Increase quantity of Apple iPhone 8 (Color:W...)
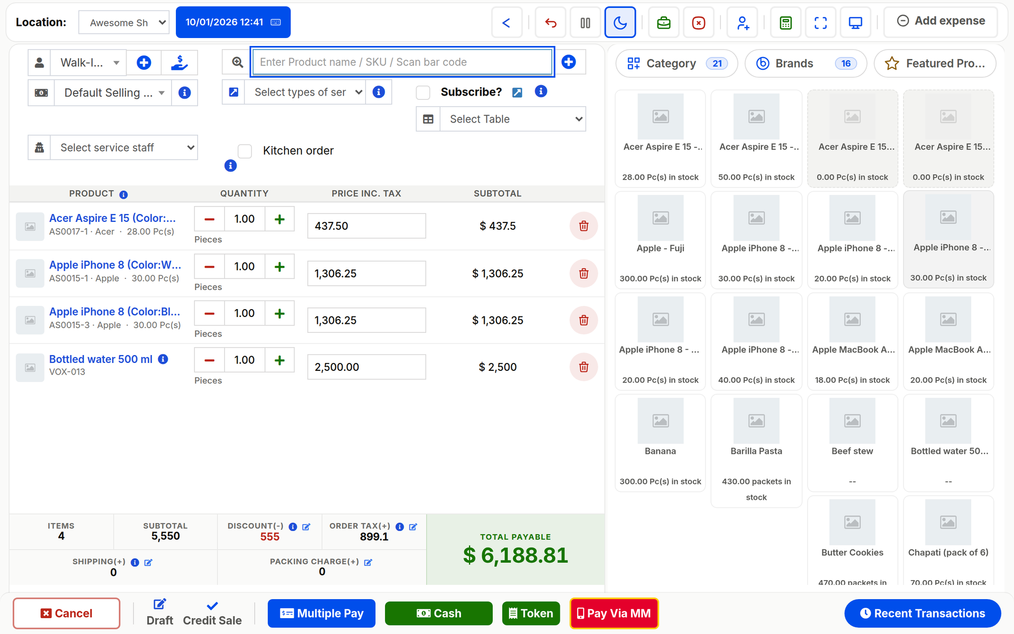The width and height of the screenshot is (1014, 634). [x=279, y=266]
